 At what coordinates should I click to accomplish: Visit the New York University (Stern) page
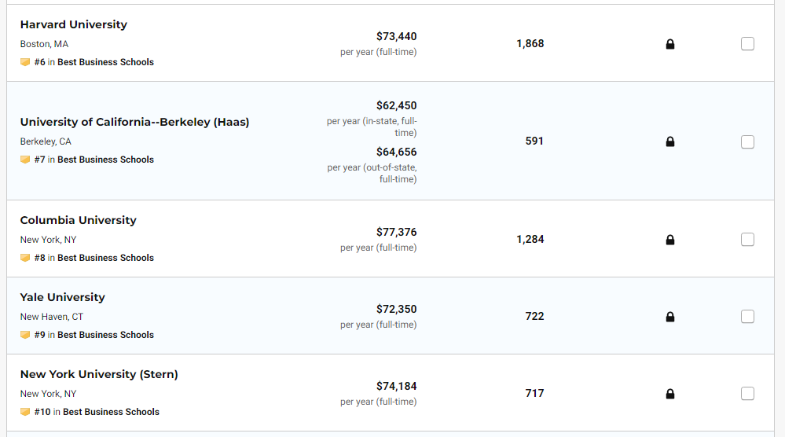click(x=99, y=374)
